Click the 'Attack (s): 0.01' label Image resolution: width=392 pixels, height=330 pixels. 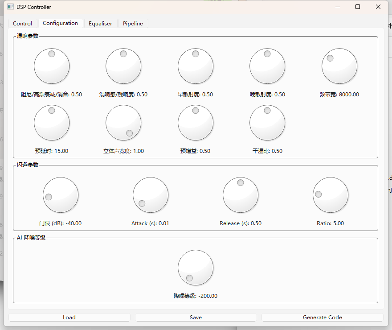pyautogui.click(x=150, y=223)
